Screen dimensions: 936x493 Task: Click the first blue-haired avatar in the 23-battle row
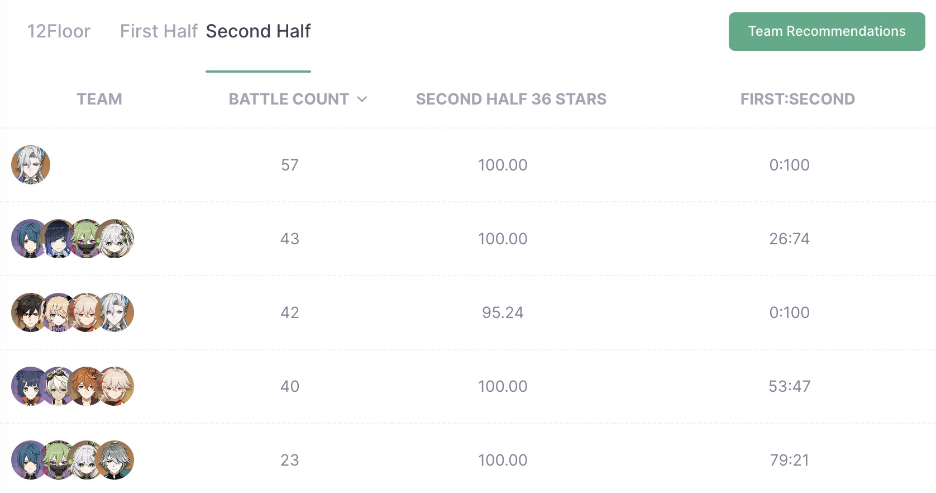tap(28, 460)
